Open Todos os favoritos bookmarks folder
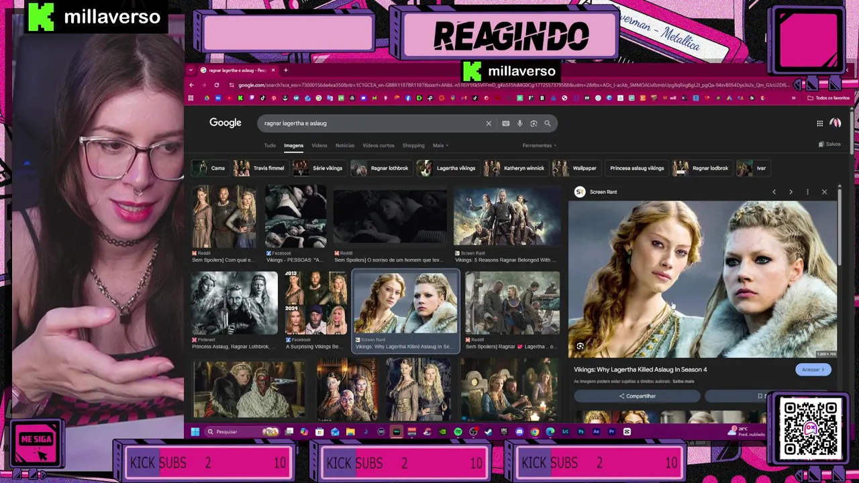Image resolution: width=859 pixels, height=483 pixels. point(829,98)
